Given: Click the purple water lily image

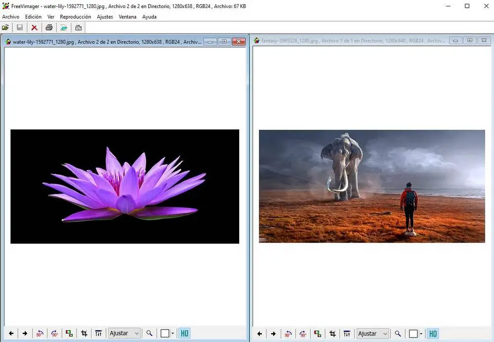Looking at the screenshot, I should (125, 186).
